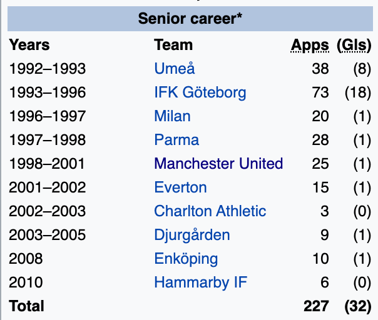Click the Hammarby IF link
This screenshot has height=320, width=378.
click(200, 282)
